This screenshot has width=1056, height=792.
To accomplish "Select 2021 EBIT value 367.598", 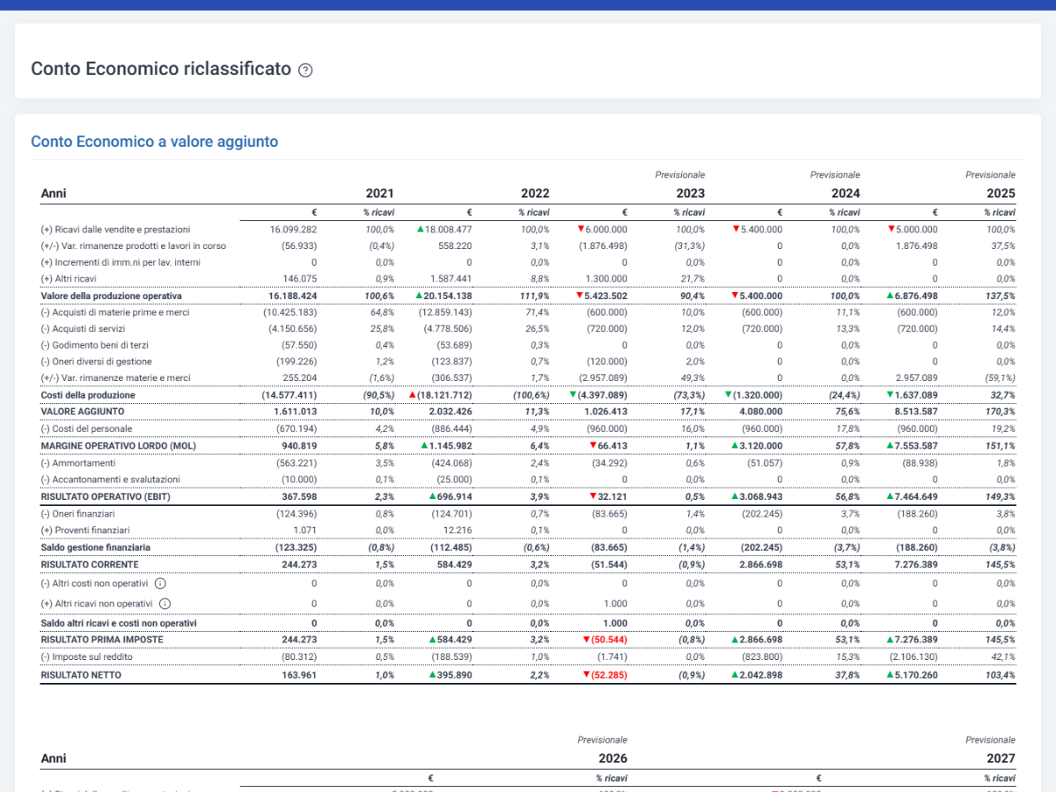I will click(299, 496).
